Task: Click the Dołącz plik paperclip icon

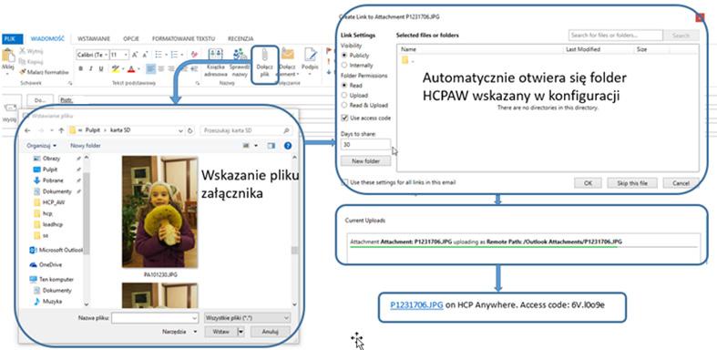Action: 265,56
